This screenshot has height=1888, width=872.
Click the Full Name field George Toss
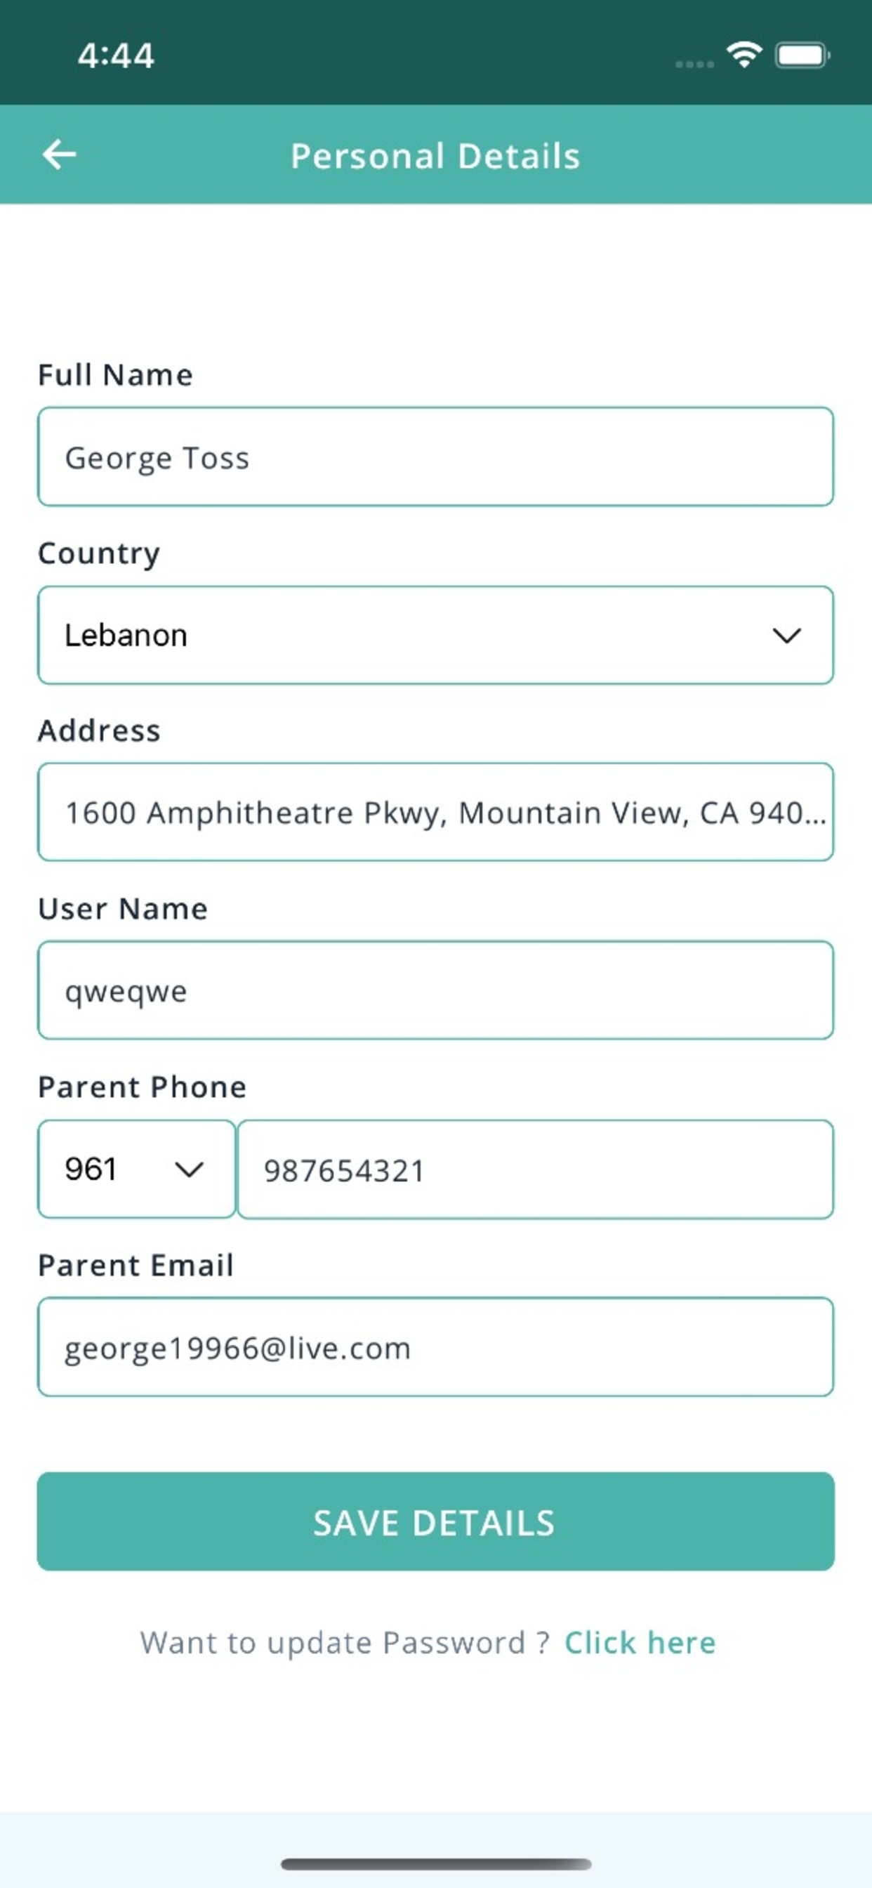point(435,457)
